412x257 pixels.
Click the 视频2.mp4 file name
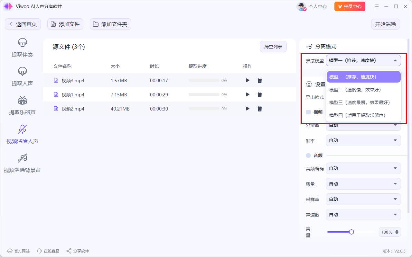coord(73,109)
